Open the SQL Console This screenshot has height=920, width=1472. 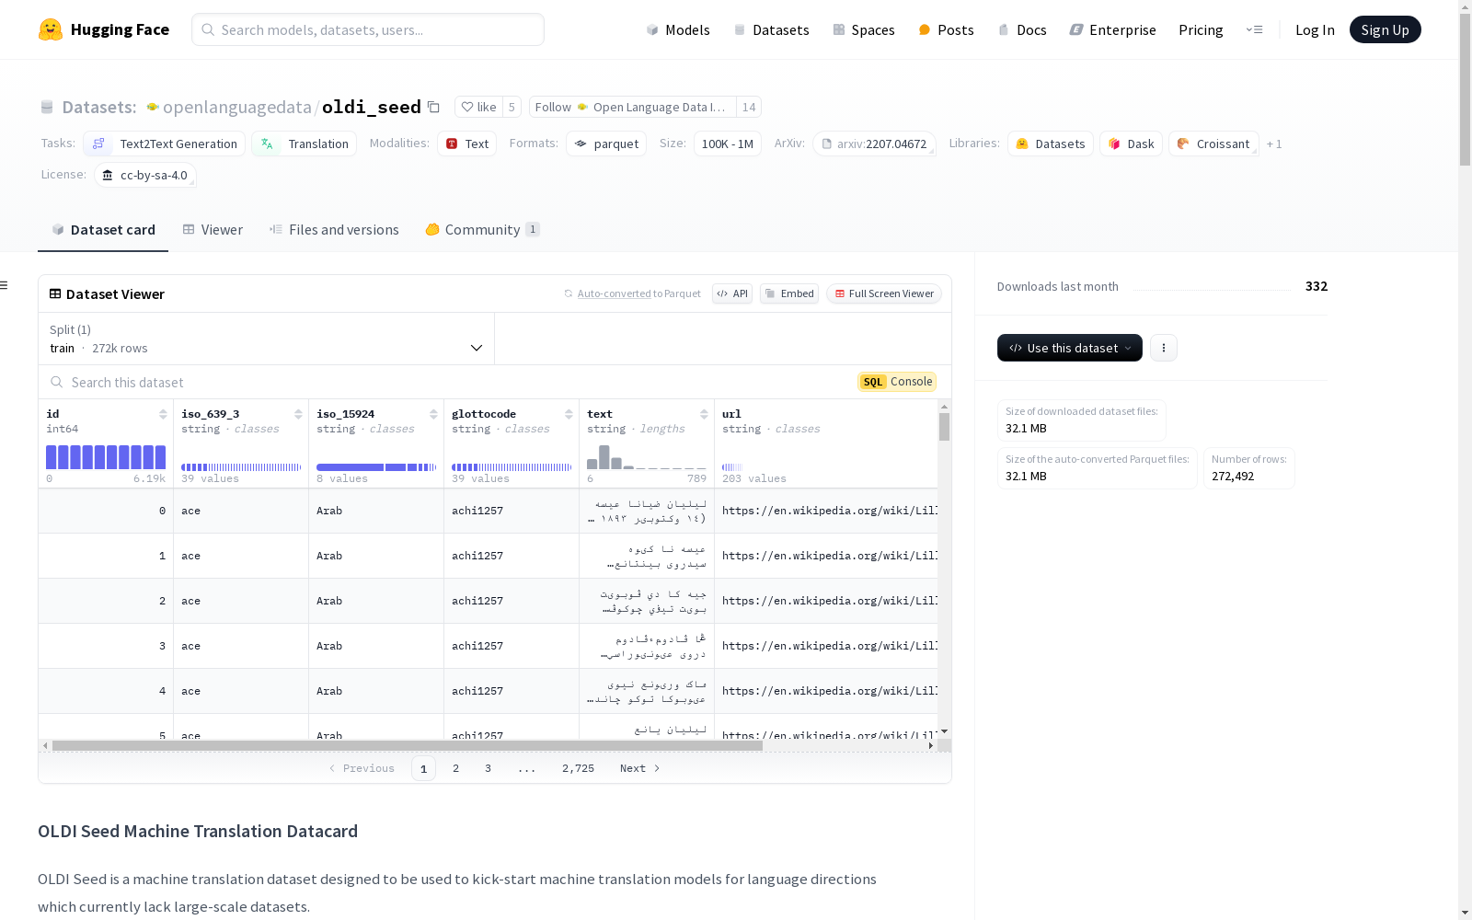click(x=897, y=382)
